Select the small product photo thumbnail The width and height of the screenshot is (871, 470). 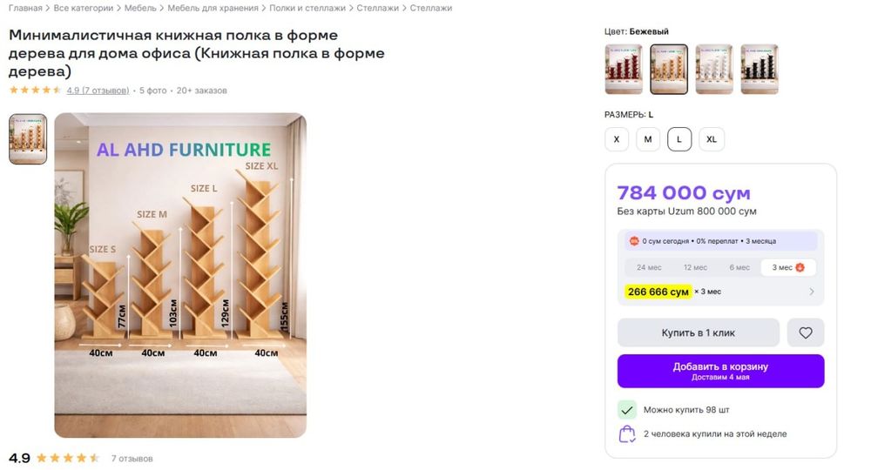click(x=28, y=139)
